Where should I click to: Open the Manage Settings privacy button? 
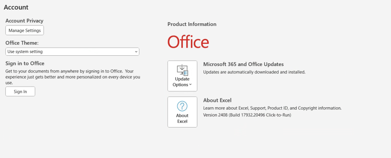pyautogui.click(x=24, y=31)
